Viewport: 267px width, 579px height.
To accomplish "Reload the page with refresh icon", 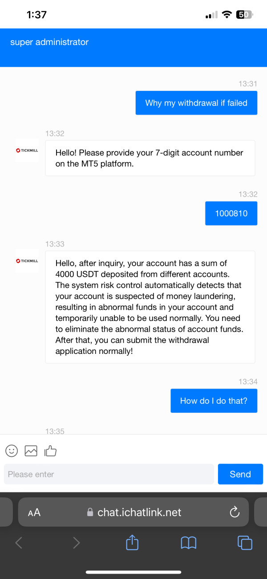I will [235, 513].
